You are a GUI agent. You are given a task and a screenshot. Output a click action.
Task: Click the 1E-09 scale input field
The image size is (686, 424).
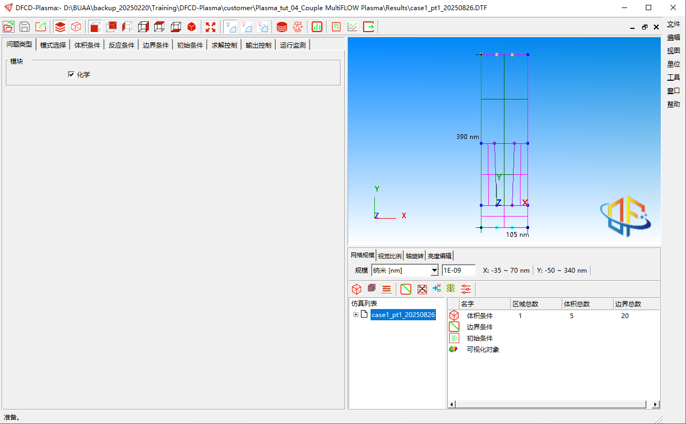(458, 271)
